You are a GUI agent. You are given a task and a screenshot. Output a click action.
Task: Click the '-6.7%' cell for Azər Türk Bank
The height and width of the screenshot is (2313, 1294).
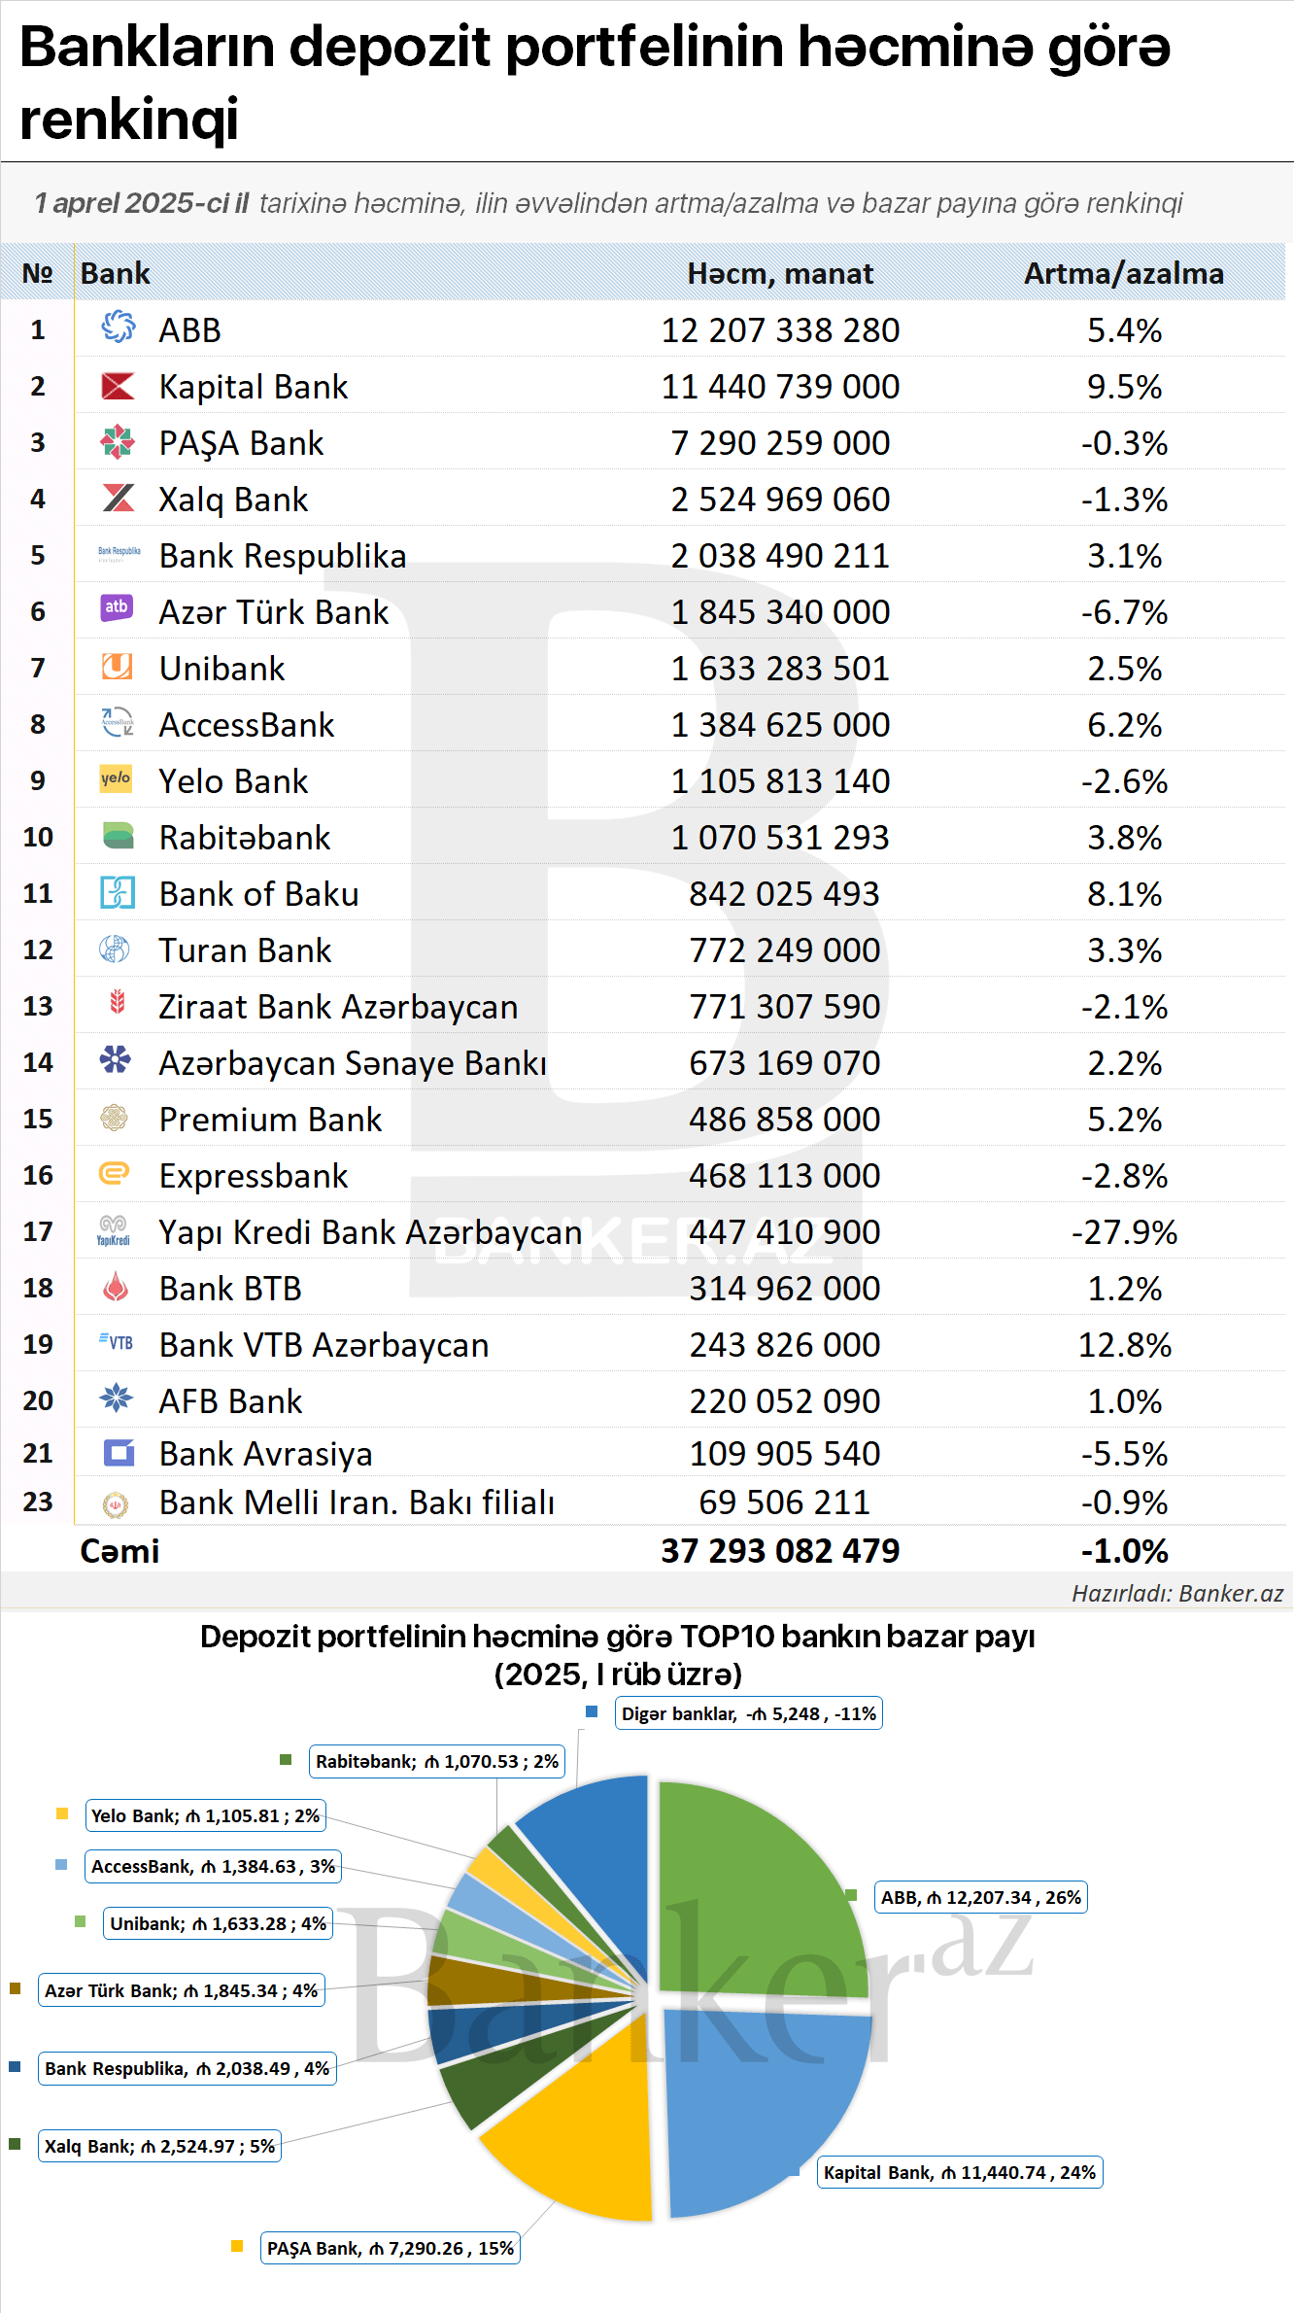(1124, 612)
